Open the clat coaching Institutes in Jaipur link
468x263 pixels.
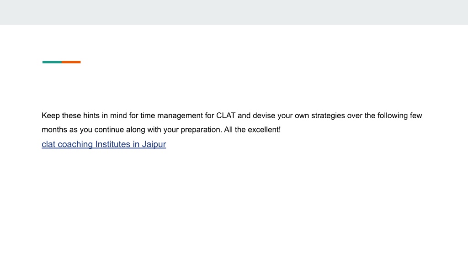[104, 144]
